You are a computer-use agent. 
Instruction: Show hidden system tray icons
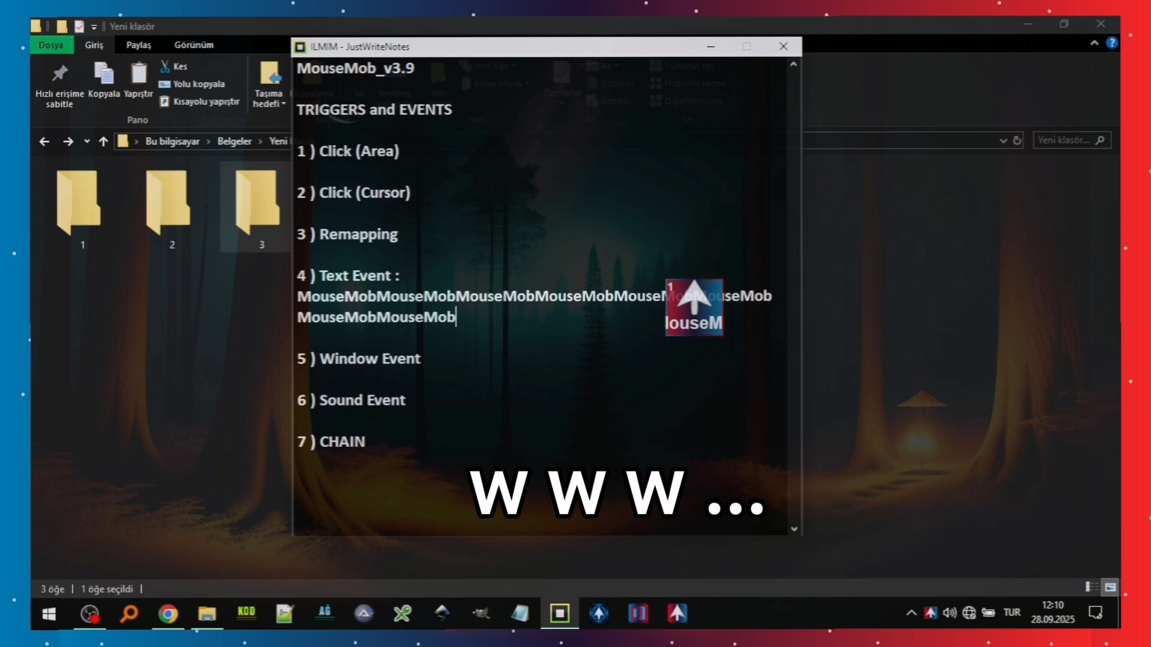point(911,612)
